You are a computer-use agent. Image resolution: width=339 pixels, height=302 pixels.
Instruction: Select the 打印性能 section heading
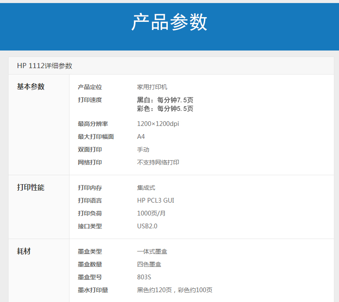coord(31,187)
